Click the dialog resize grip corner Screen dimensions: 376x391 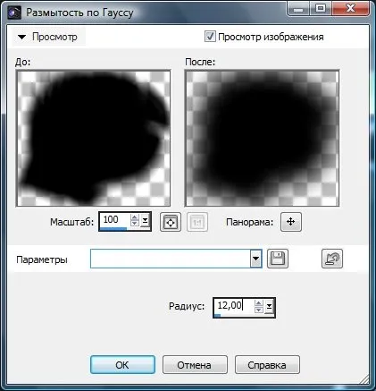pyautogui.click(x=363, y=378)
